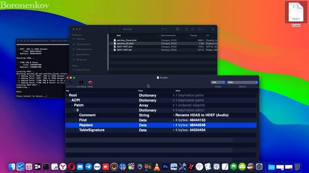Open Terminal from the Dock
This screenshot has width=309, height=173.
pyautogui.click(x=46, y=167)
